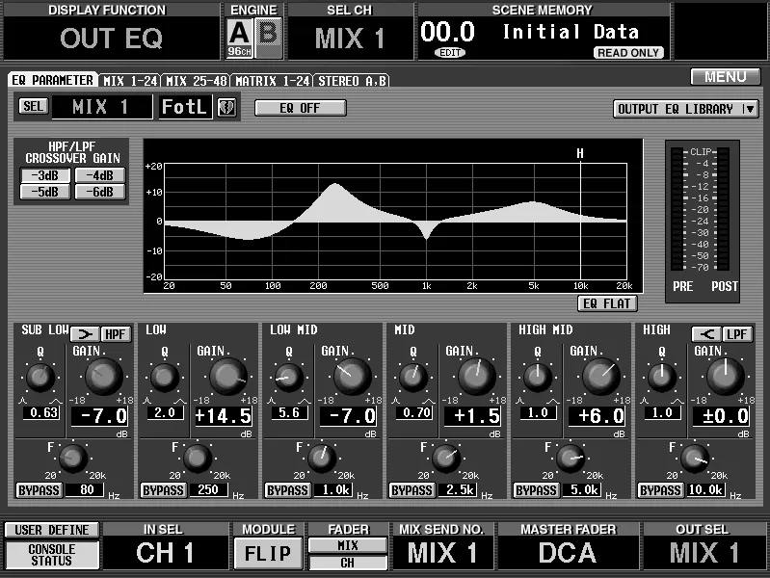Select the HIGH shelving type icon
The height and width of the screenshot is (578, 770).
[706, 334]
